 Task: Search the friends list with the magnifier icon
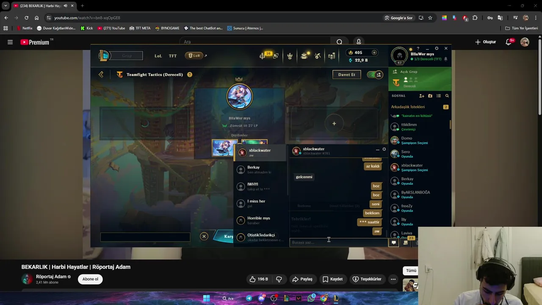447,96
